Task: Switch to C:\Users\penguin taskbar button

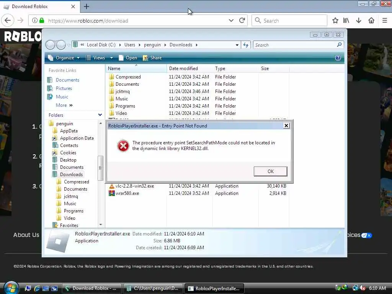Action: [x=153, y=288]
